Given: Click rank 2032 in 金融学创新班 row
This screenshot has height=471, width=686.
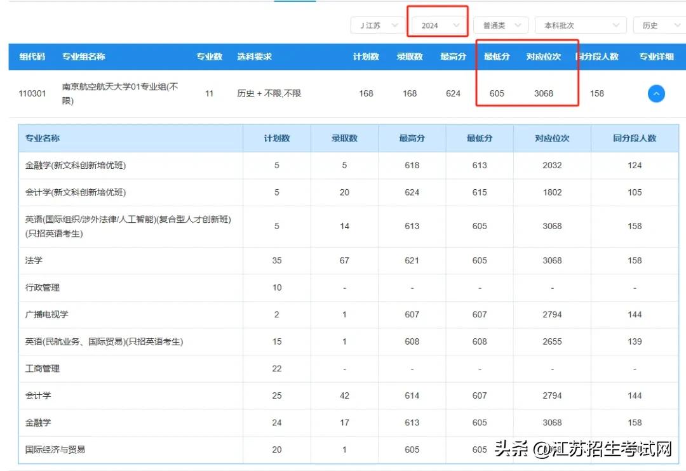Looking at the screenshot, I should (x=552, y=165).
